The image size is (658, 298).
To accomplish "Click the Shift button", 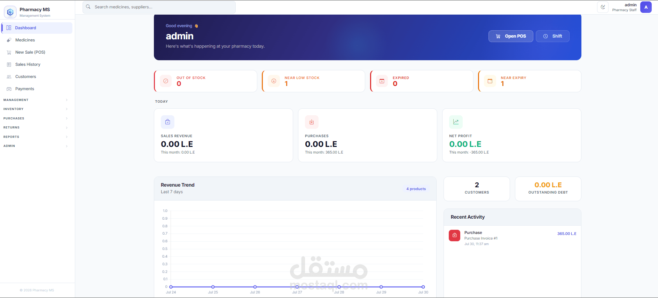I will pyautogui.click(x=553, y=36).
